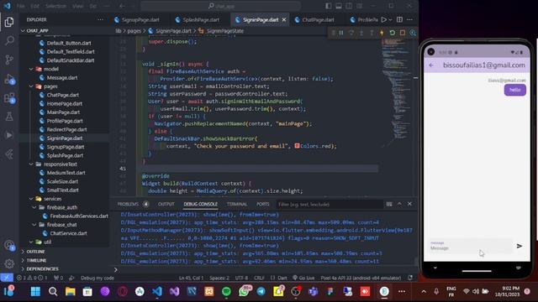Toggle primary sidebar layout icon
The height and width of the screenshot is (302, 538).
coord(329,6)
